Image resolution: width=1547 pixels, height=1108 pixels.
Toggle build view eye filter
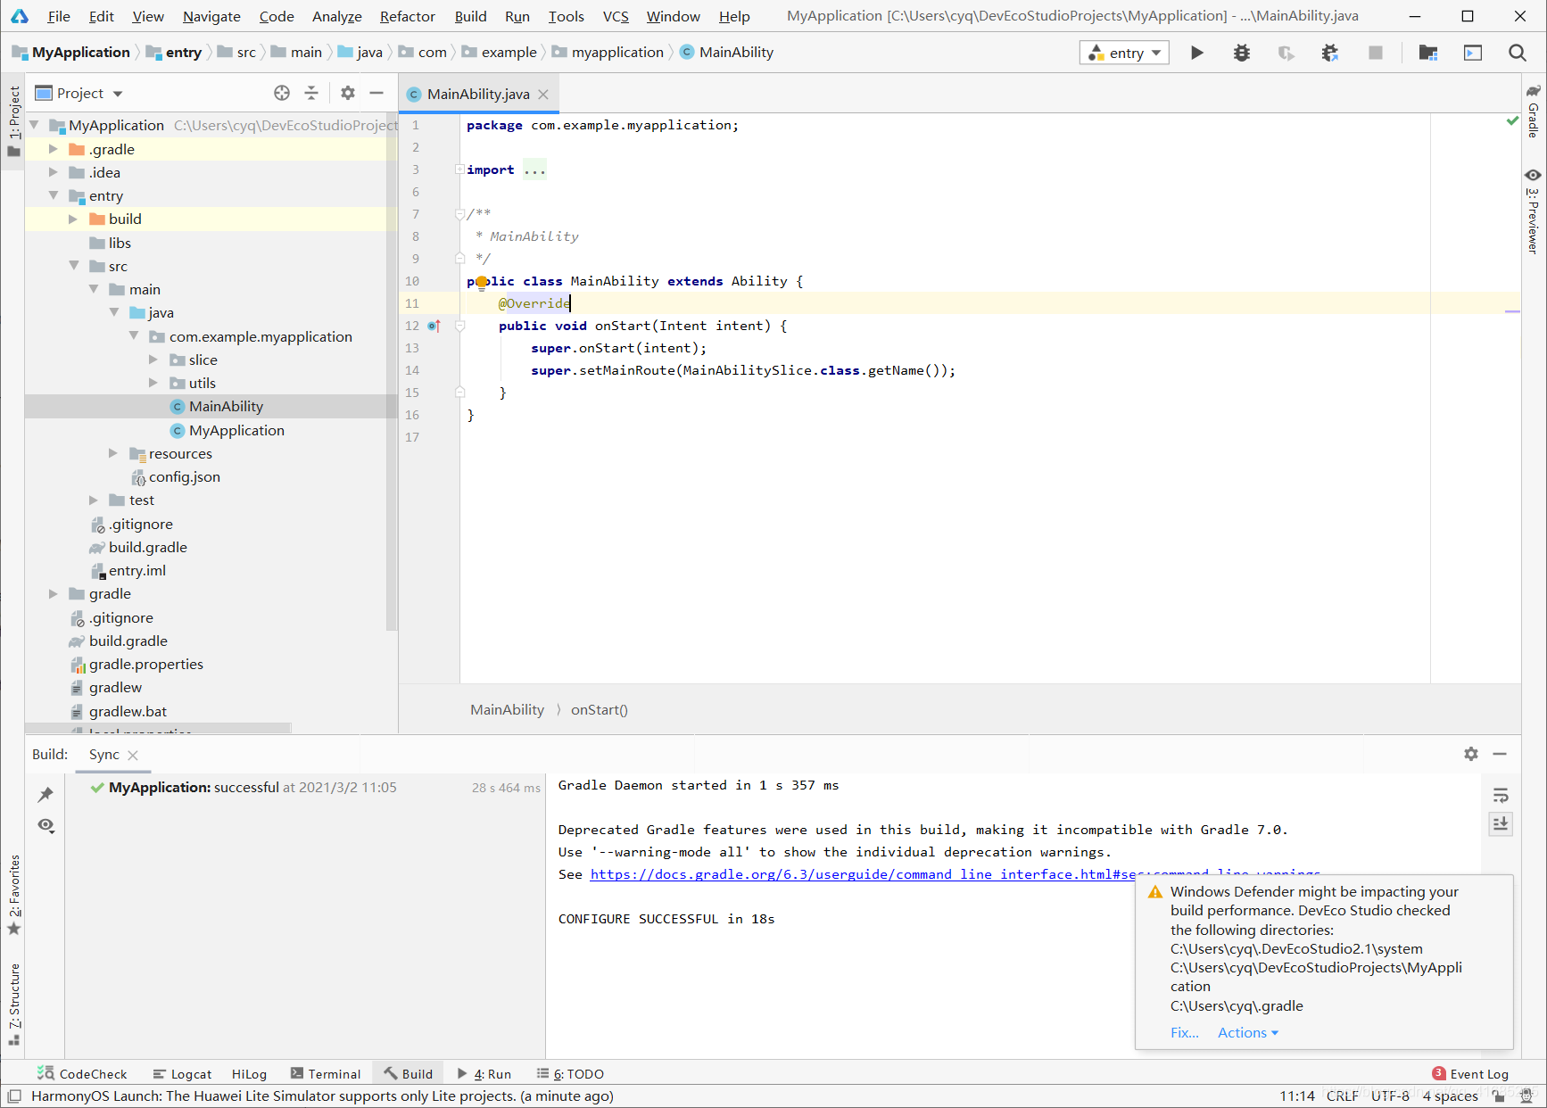click(x=45, y=825)
